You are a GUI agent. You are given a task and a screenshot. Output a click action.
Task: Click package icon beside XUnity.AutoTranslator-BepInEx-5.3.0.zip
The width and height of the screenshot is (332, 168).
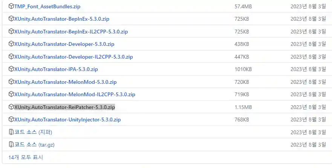pyautogui.click(x=11, y=19)
